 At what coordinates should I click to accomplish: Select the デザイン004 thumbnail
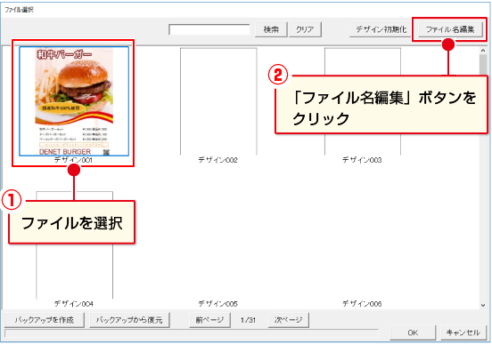click(74, 244)
